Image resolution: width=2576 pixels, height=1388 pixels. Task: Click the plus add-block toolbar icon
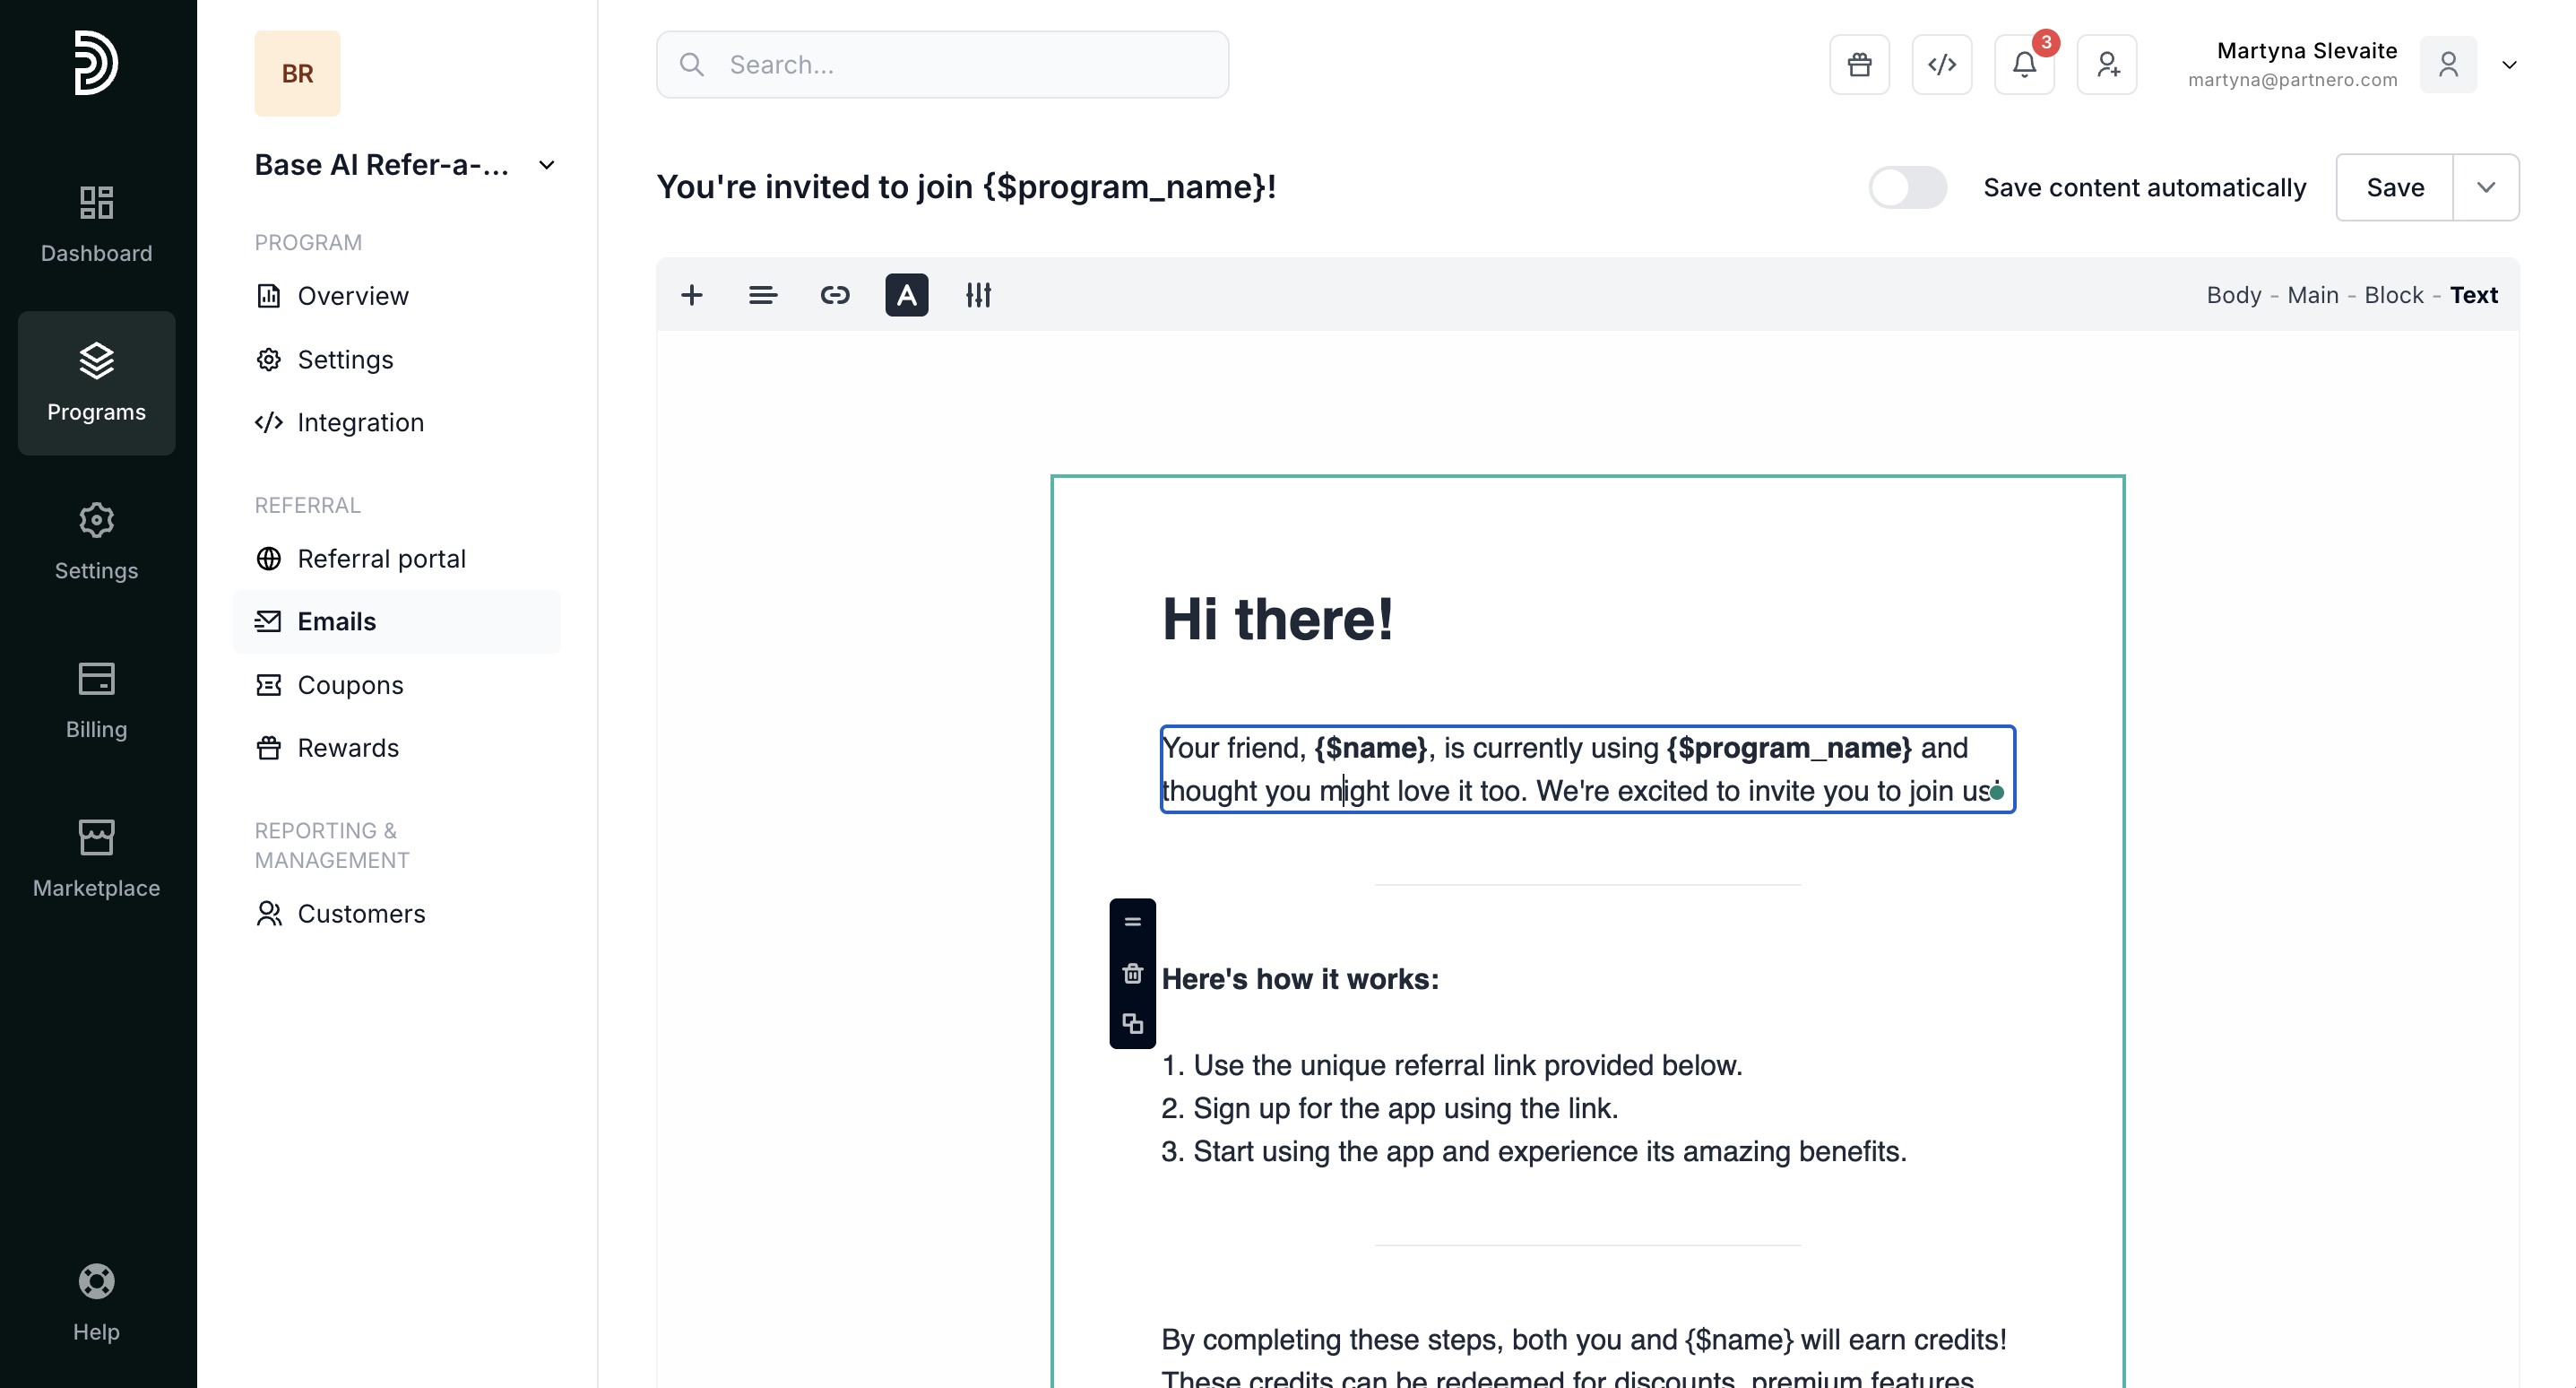pyautogui.click(x=691, y=295)
